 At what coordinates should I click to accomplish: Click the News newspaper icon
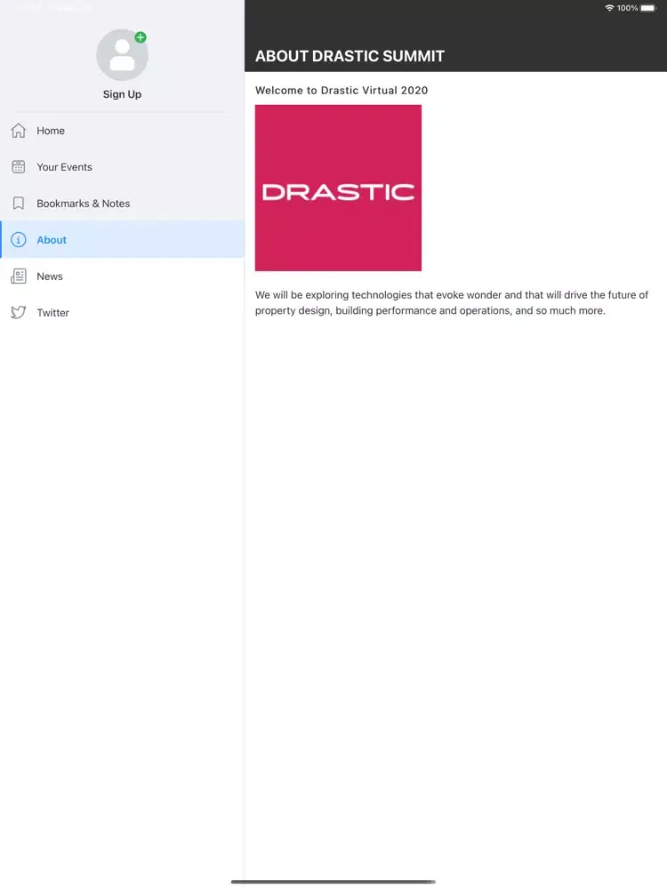click(18, 276)
